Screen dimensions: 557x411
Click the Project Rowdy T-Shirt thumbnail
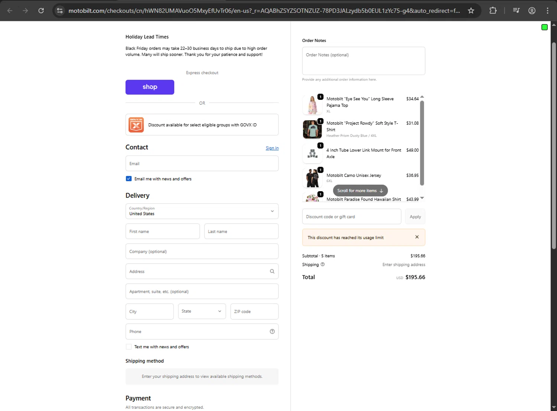click(x=312, y=129)
